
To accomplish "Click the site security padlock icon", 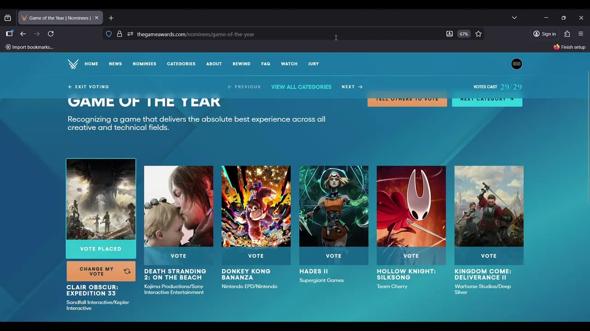I will point(119,34).
